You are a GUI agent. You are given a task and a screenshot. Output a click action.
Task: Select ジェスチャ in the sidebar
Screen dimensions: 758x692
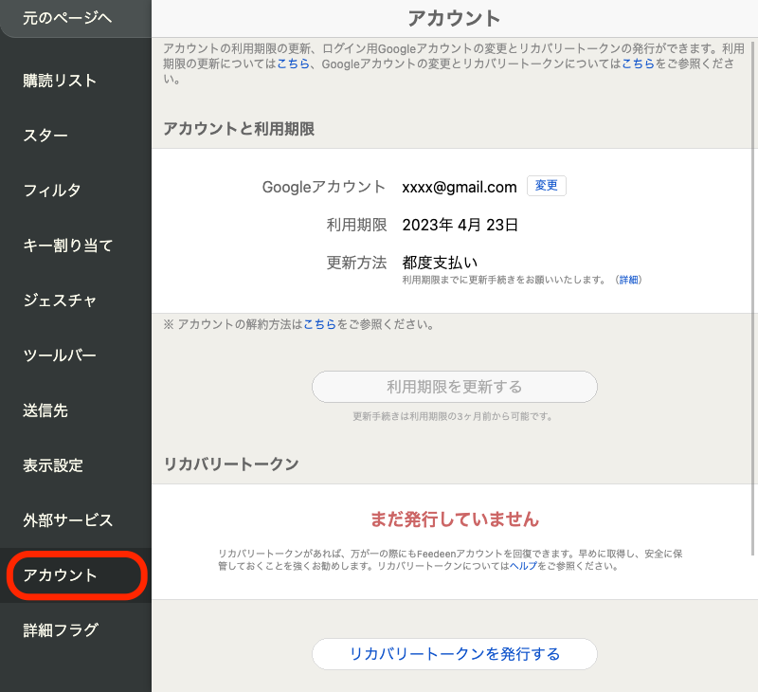point(60,300)
